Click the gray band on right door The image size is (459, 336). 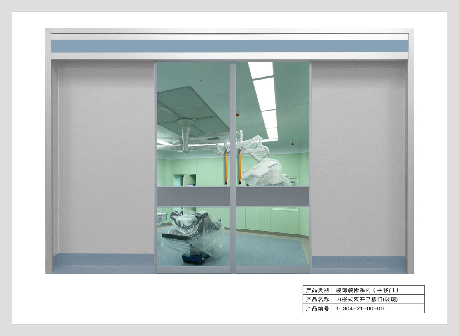point(272,196)
